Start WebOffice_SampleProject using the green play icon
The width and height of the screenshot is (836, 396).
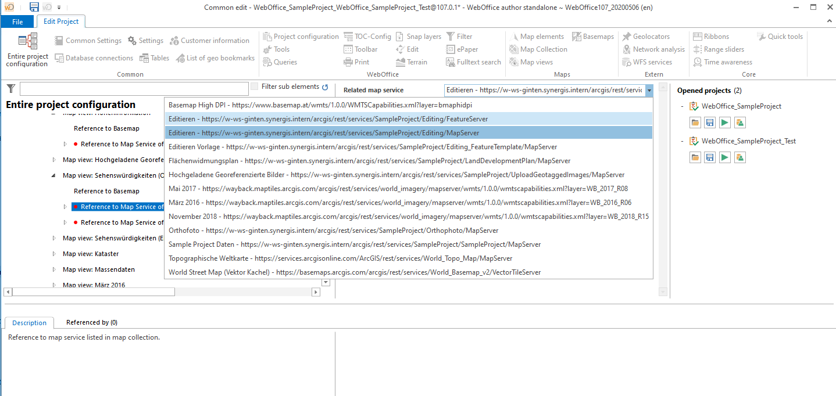tap(723, 123)
